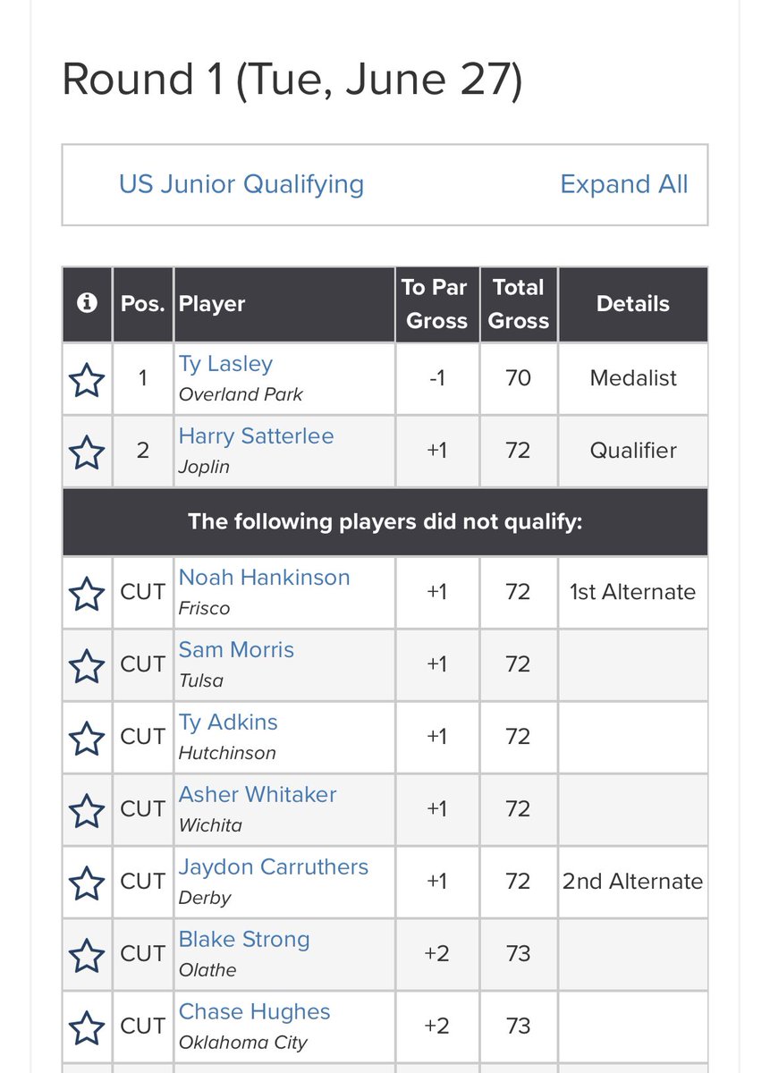Viewport: 770px width, 1073px height.
Task: Toggle favorite star for Asher Whitaker
Action: pos(87,811)
